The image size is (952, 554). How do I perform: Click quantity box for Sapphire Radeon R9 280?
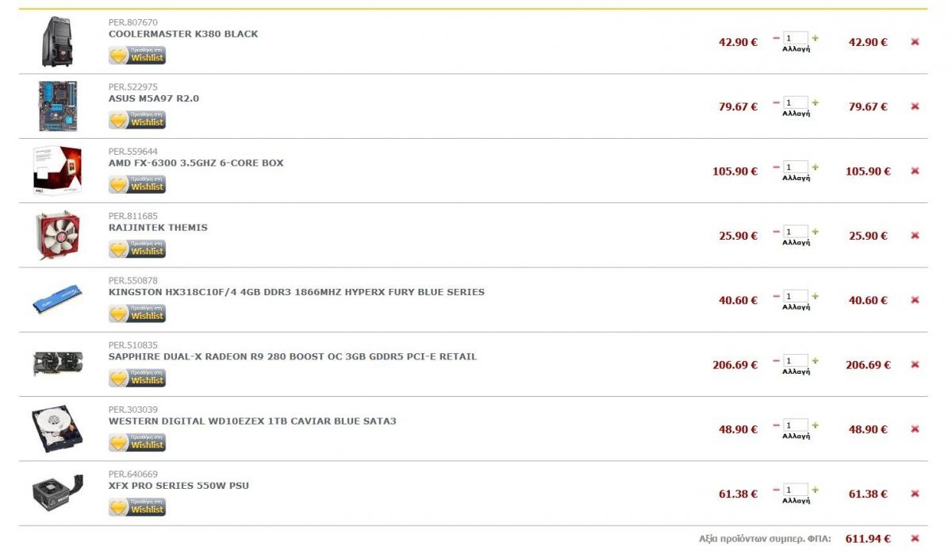pos(796,361)
